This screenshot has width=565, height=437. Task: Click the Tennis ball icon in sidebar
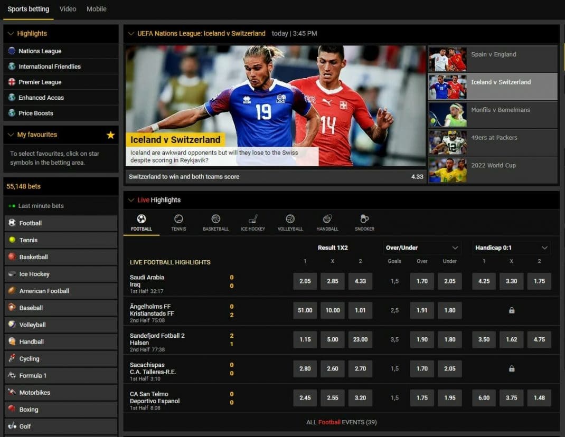(x=12, y=240)
